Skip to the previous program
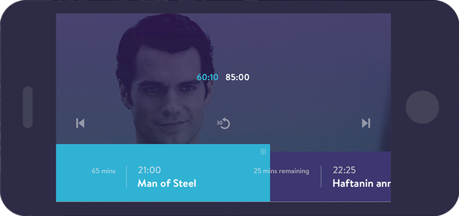Screen dimensions: 459x216 (x=80, y=123)
